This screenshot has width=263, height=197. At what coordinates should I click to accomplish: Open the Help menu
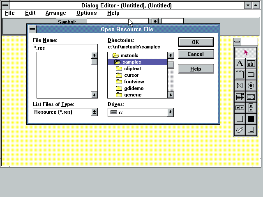click(113, 13)
